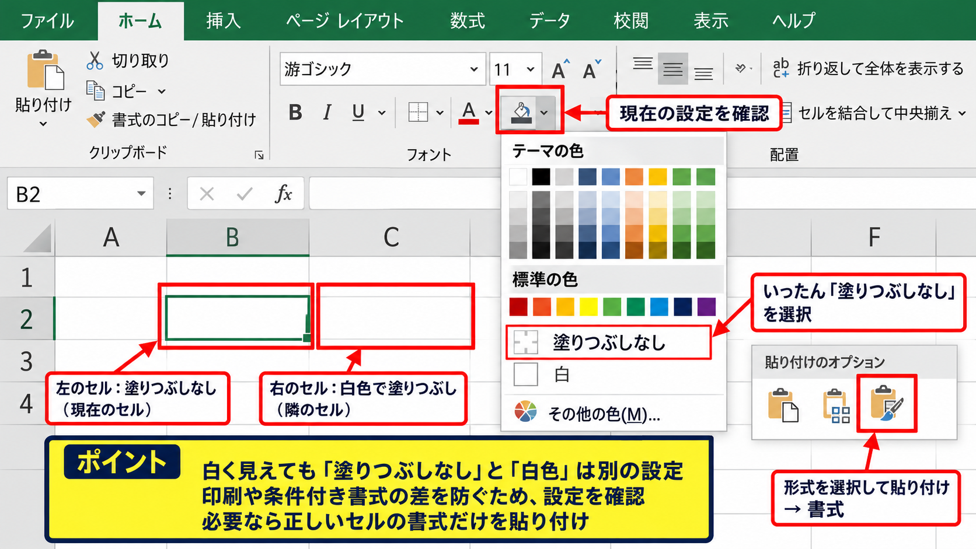
Task: Align text to the top
Action: [x=643, y=64]
